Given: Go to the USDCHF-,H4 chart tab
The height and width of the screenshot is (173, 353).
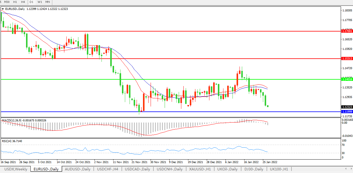Looking at the screenshot, I should [108, 169].
